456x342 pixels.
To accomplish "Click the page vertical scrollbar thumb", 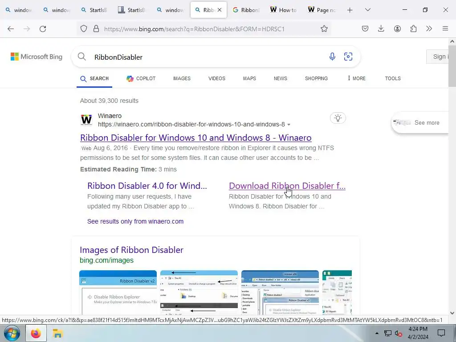I will point(452,66).
